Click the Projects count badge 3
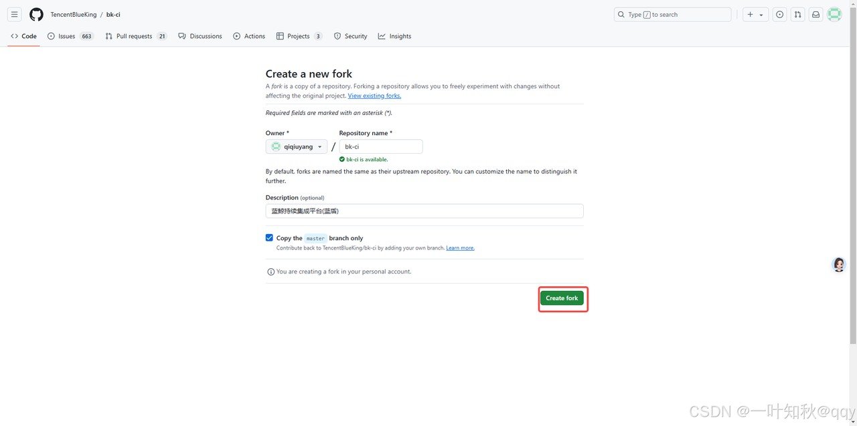The height and width of the screenshot is (426, 857). coord(318,36)
